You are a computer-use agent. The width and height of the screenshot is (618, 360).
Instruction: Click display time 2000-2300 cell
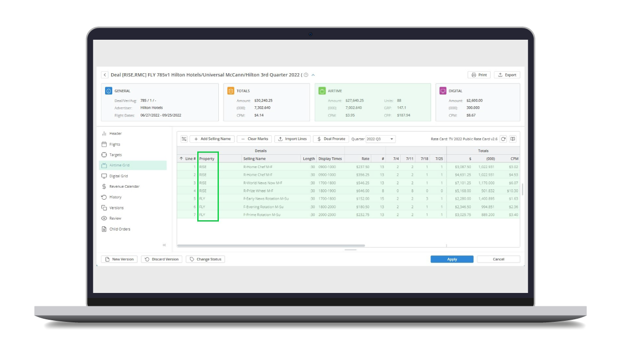click(330, 215)
